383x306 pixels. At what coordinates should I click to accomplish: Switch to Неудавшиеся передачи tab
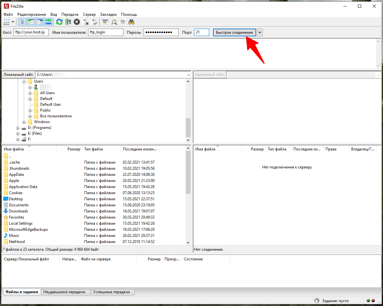click(x=64, y=292)
